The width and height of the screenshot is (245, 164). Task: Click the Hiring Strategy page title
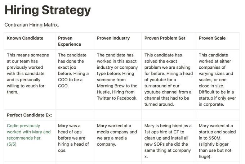click(x=48, y=10)
